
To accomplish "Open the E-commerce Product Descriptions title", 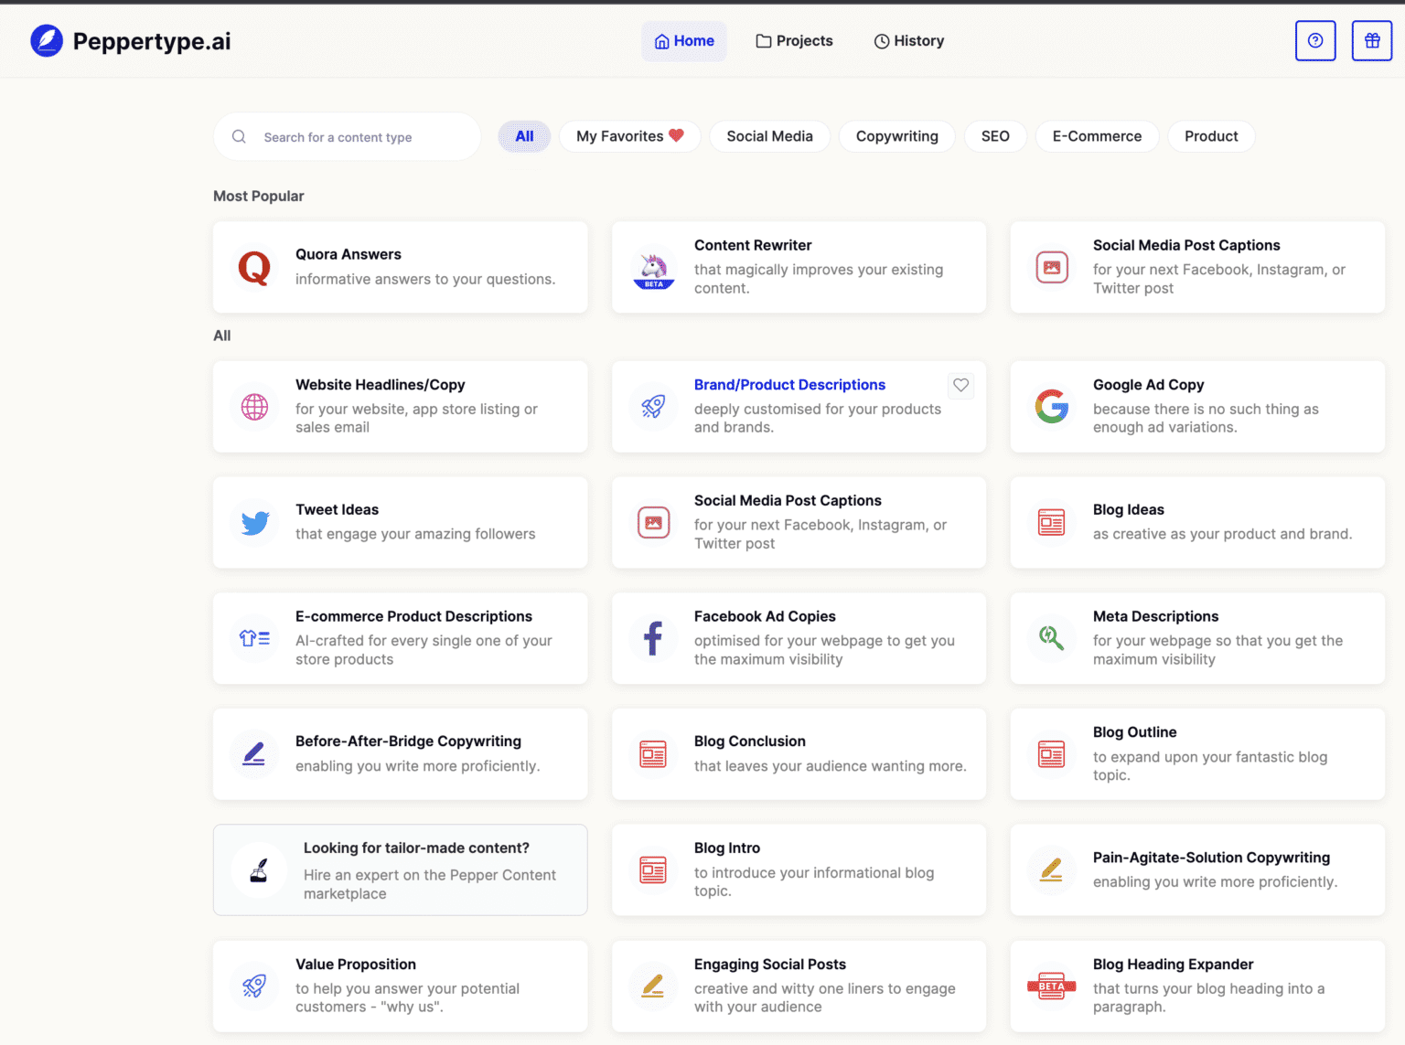I will (x=413, y=616).
